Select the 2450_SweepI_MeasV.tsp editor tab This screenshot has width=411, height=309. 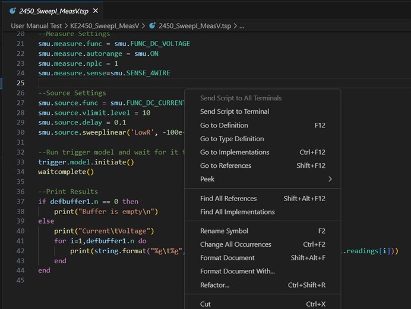coord(53,11)
